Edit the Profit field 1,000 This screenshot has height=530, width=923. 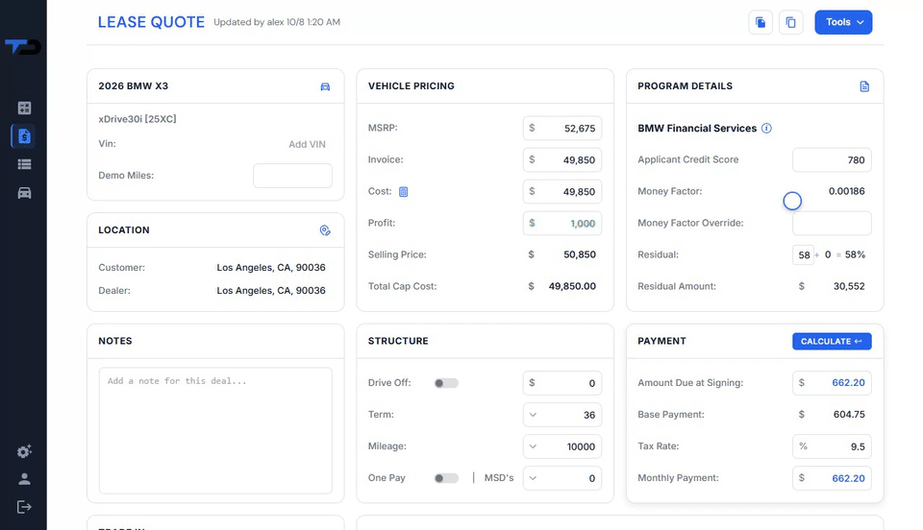point(562,224)
